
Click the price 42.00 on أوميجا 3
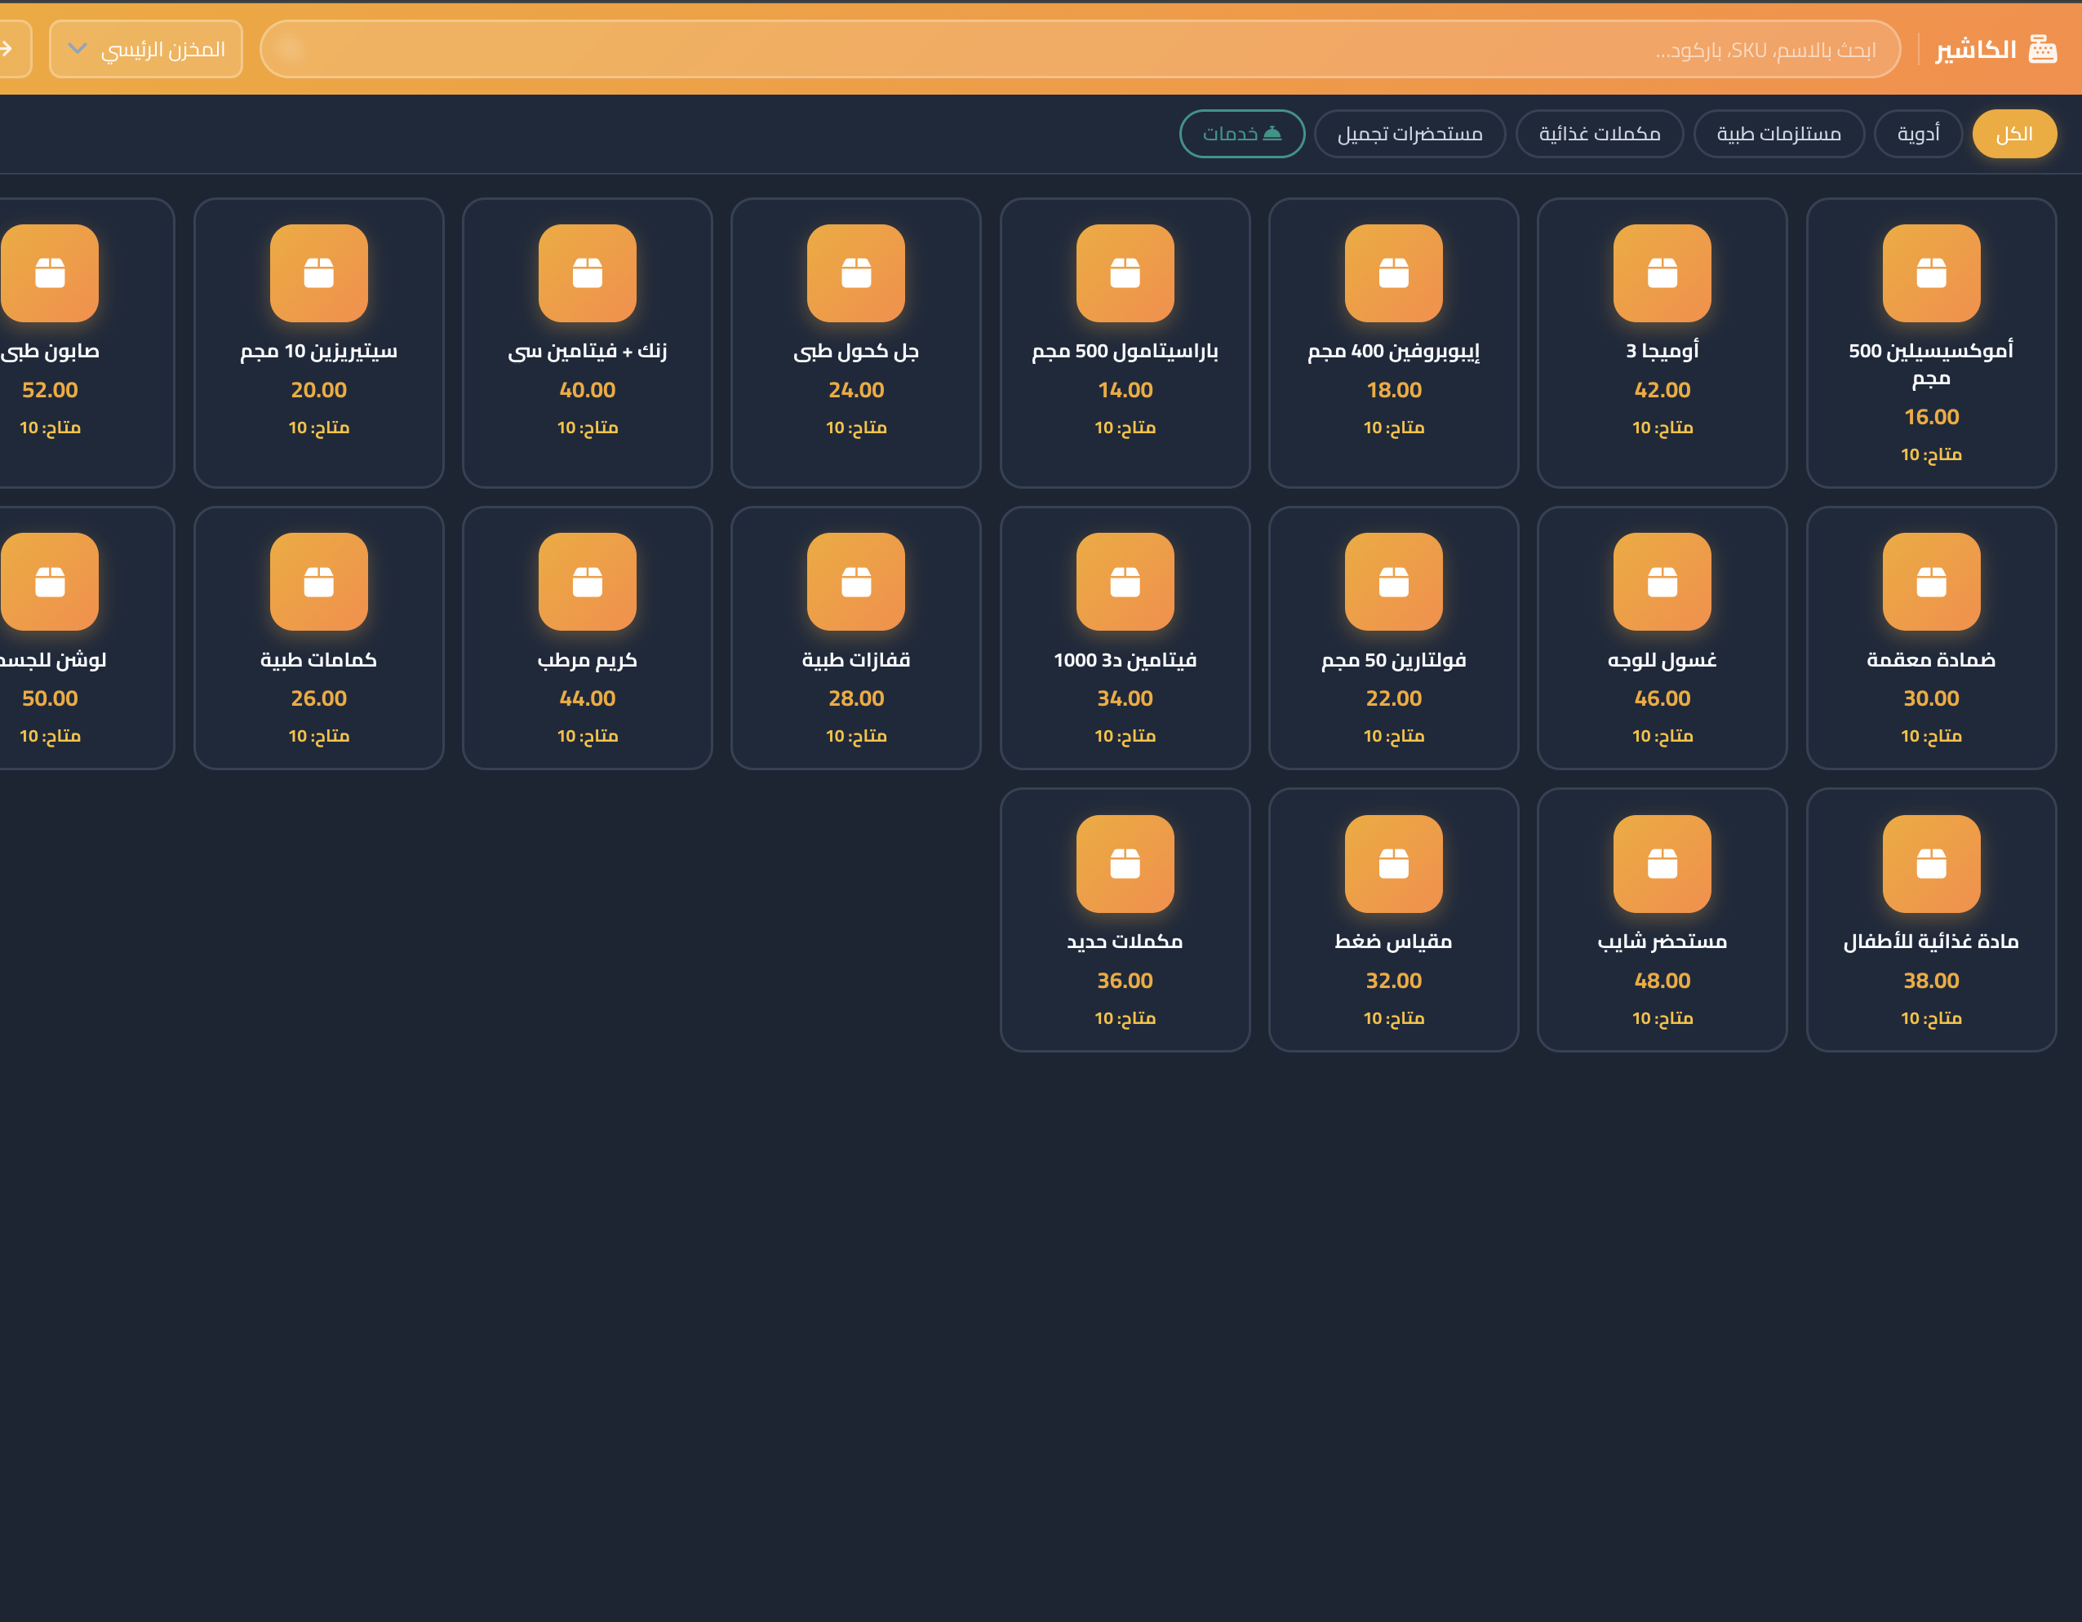point(1662,390)
